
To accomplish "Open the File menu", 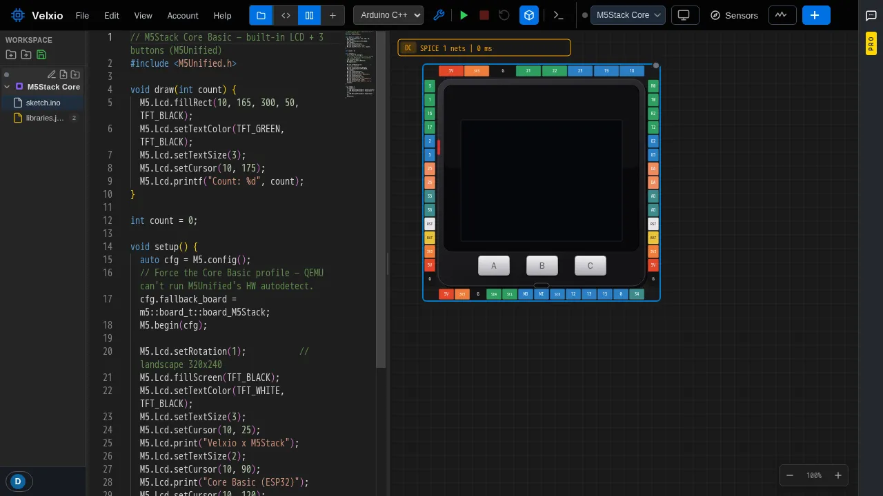I will [82, 15].
